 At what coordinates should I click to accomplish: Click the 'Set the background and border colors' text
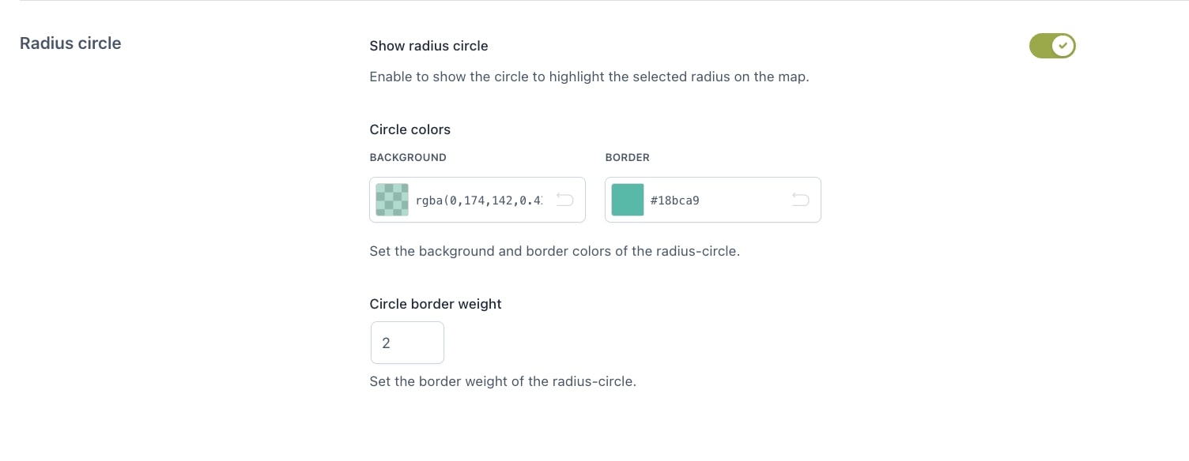click(554, 252)
